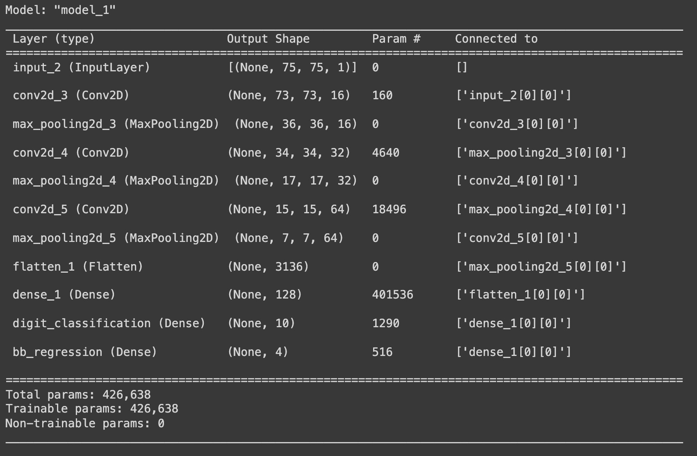Viewport: 697px width, 456px height.
Task: Click the dense_1 param count 401536
Action: point(392,294)
